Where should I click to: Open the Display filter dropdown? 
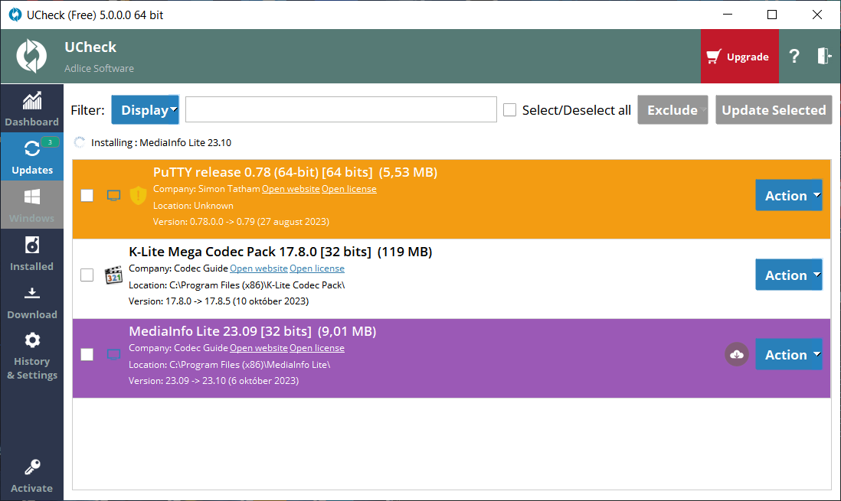click(x=145, y=110)
